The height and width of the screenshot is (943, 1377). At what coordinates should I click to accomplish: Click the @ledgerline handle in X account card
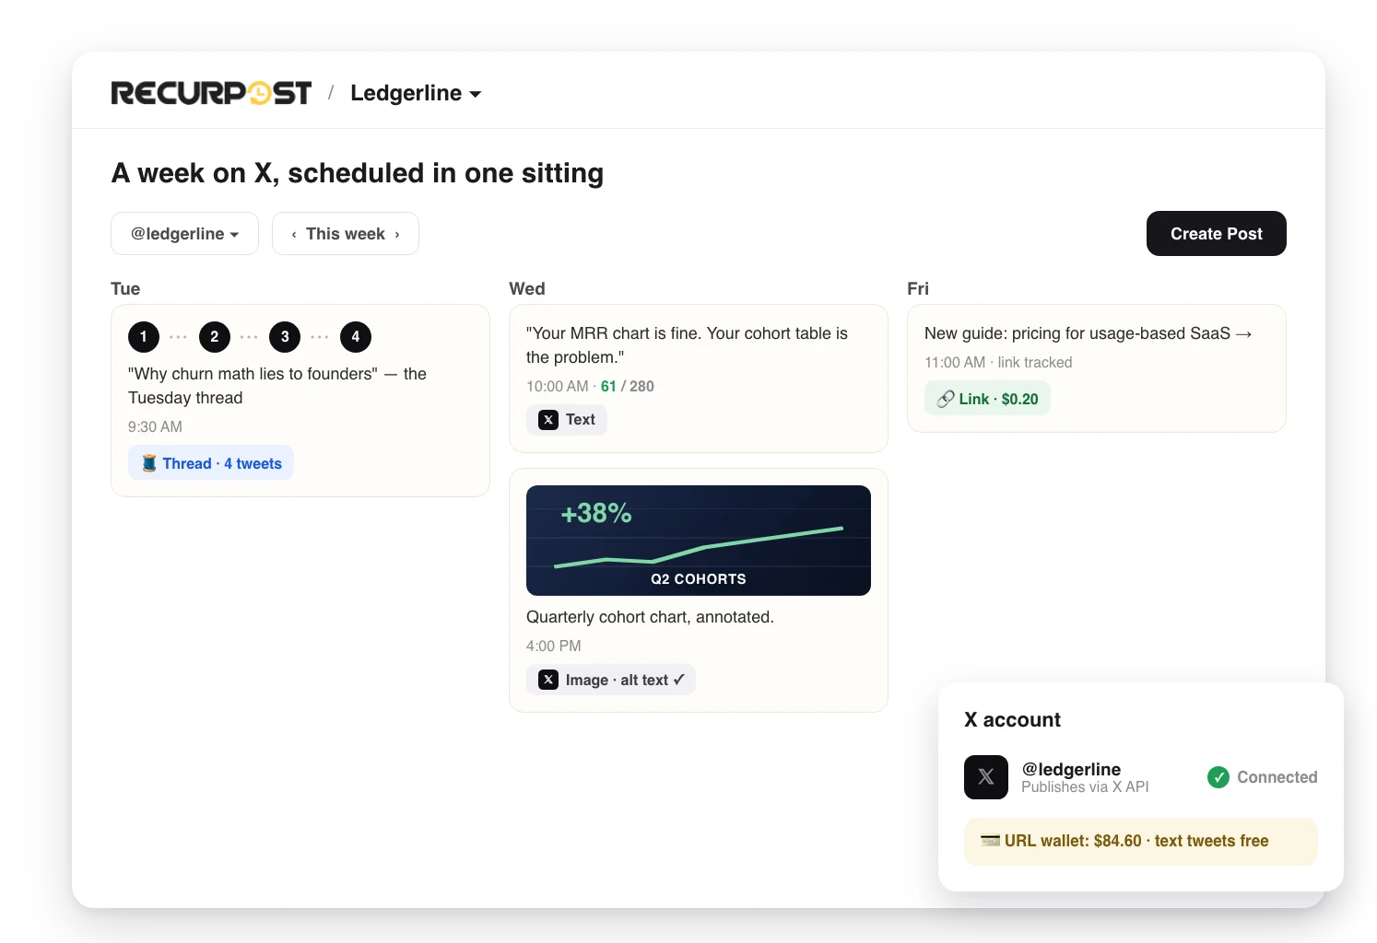1071,769
